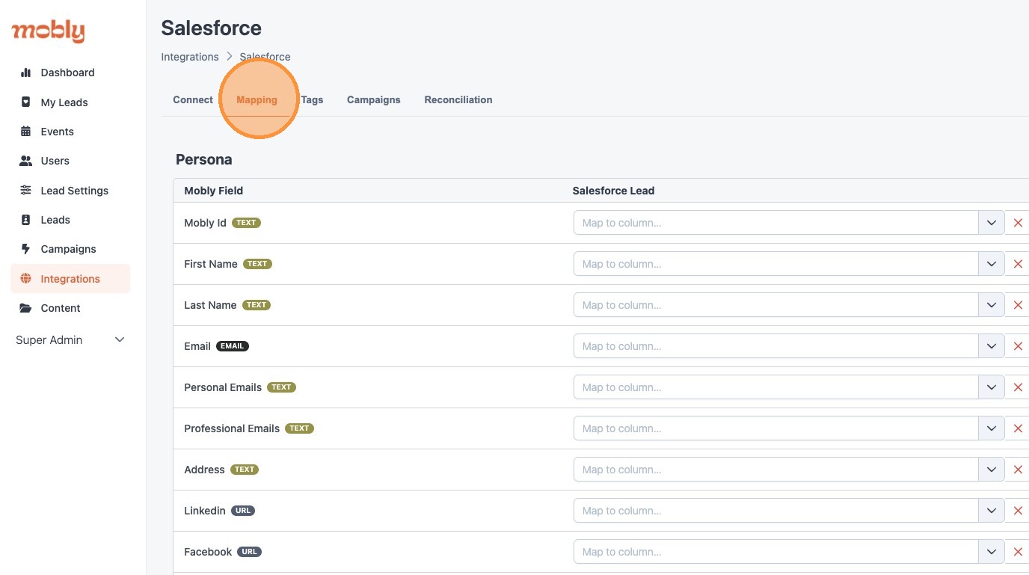Go to the Connect tab
1029x575 pixels.
click(193, 99)
